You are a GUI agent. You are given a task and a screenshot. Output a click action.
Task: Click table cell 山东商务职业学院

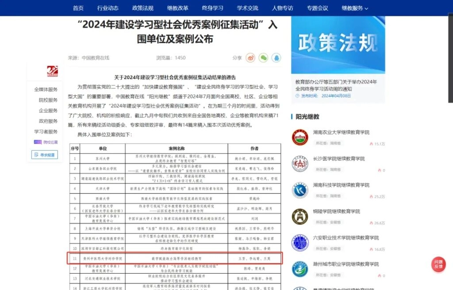[103, 169]
